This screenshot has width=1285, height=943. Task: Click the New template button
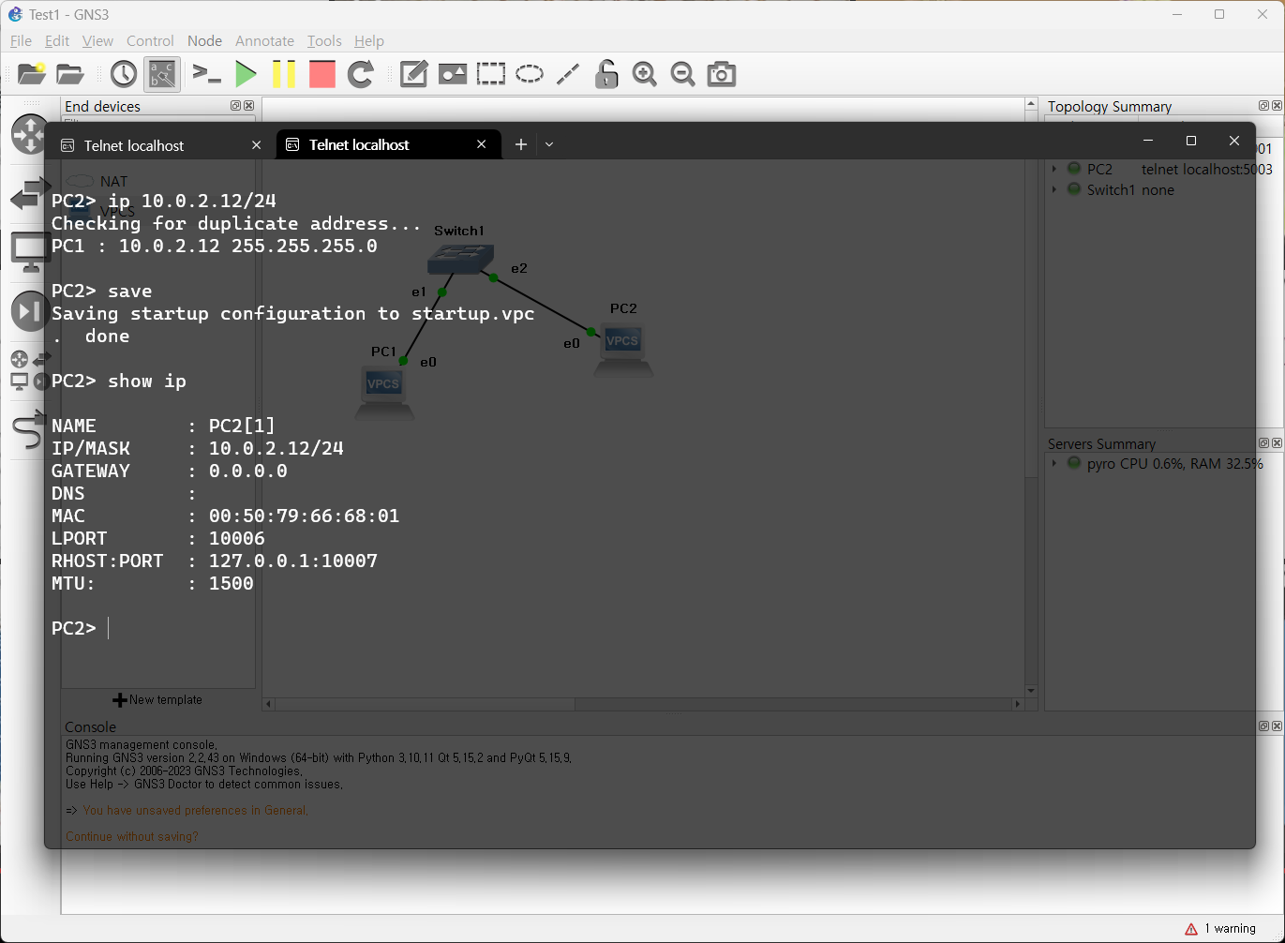157,700
